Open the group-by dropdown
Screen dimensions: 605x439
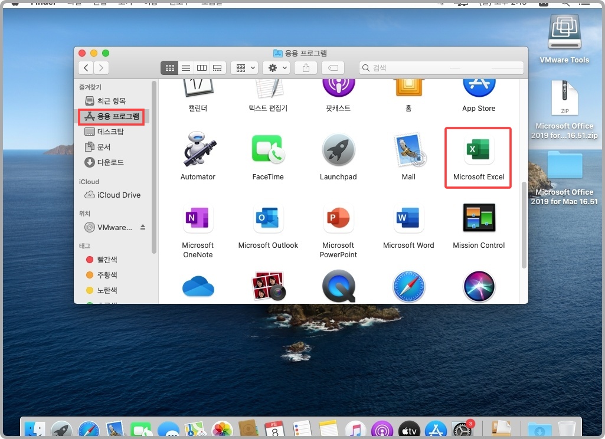[244, 68]
